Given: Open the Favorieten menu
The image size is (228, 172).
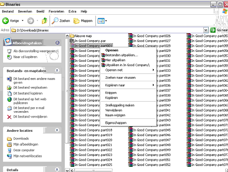Looking at the screenshot, I should click(x=56, y=11).
